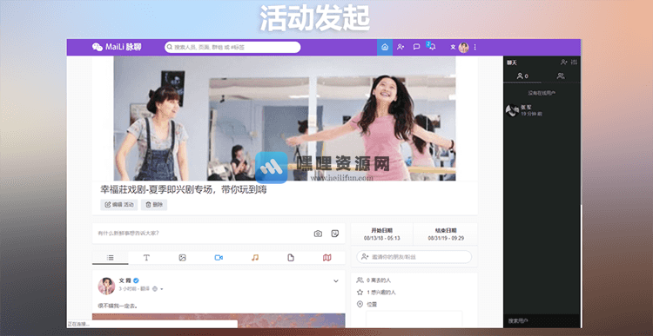The height and width of the screenshot is (336, 653).
Task: Open the home feed icon in the header
Action: (x=385, y=48)
